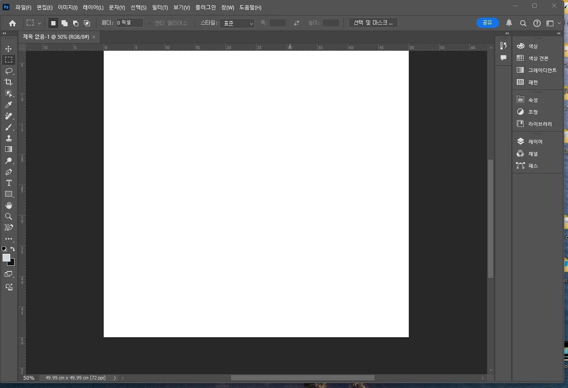The height and width of the screenshot is (388, 568).
Task: Open the status bar info arrow
Action: tap(114, 378)
